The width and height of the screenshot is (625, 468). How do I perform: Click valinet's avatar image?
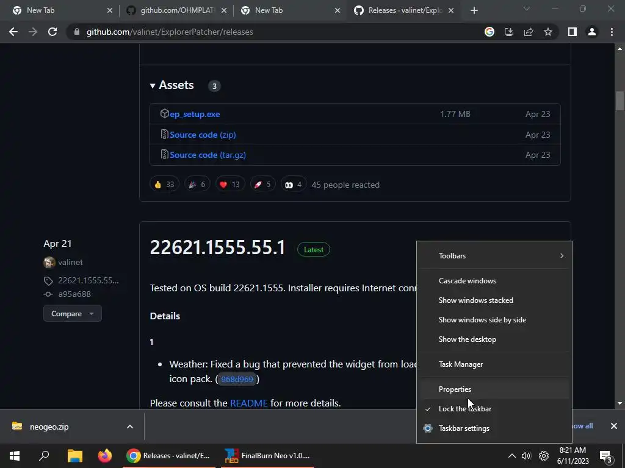[49, 262]
